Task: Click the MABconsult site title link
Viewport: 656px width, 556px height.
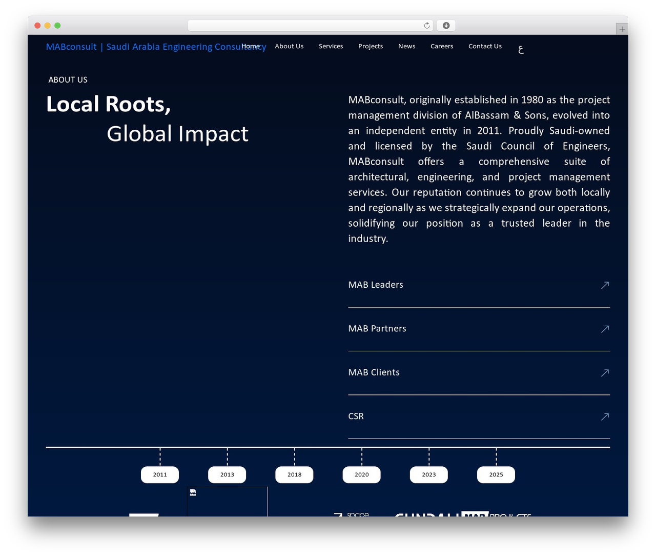Action: pos(156,47)
